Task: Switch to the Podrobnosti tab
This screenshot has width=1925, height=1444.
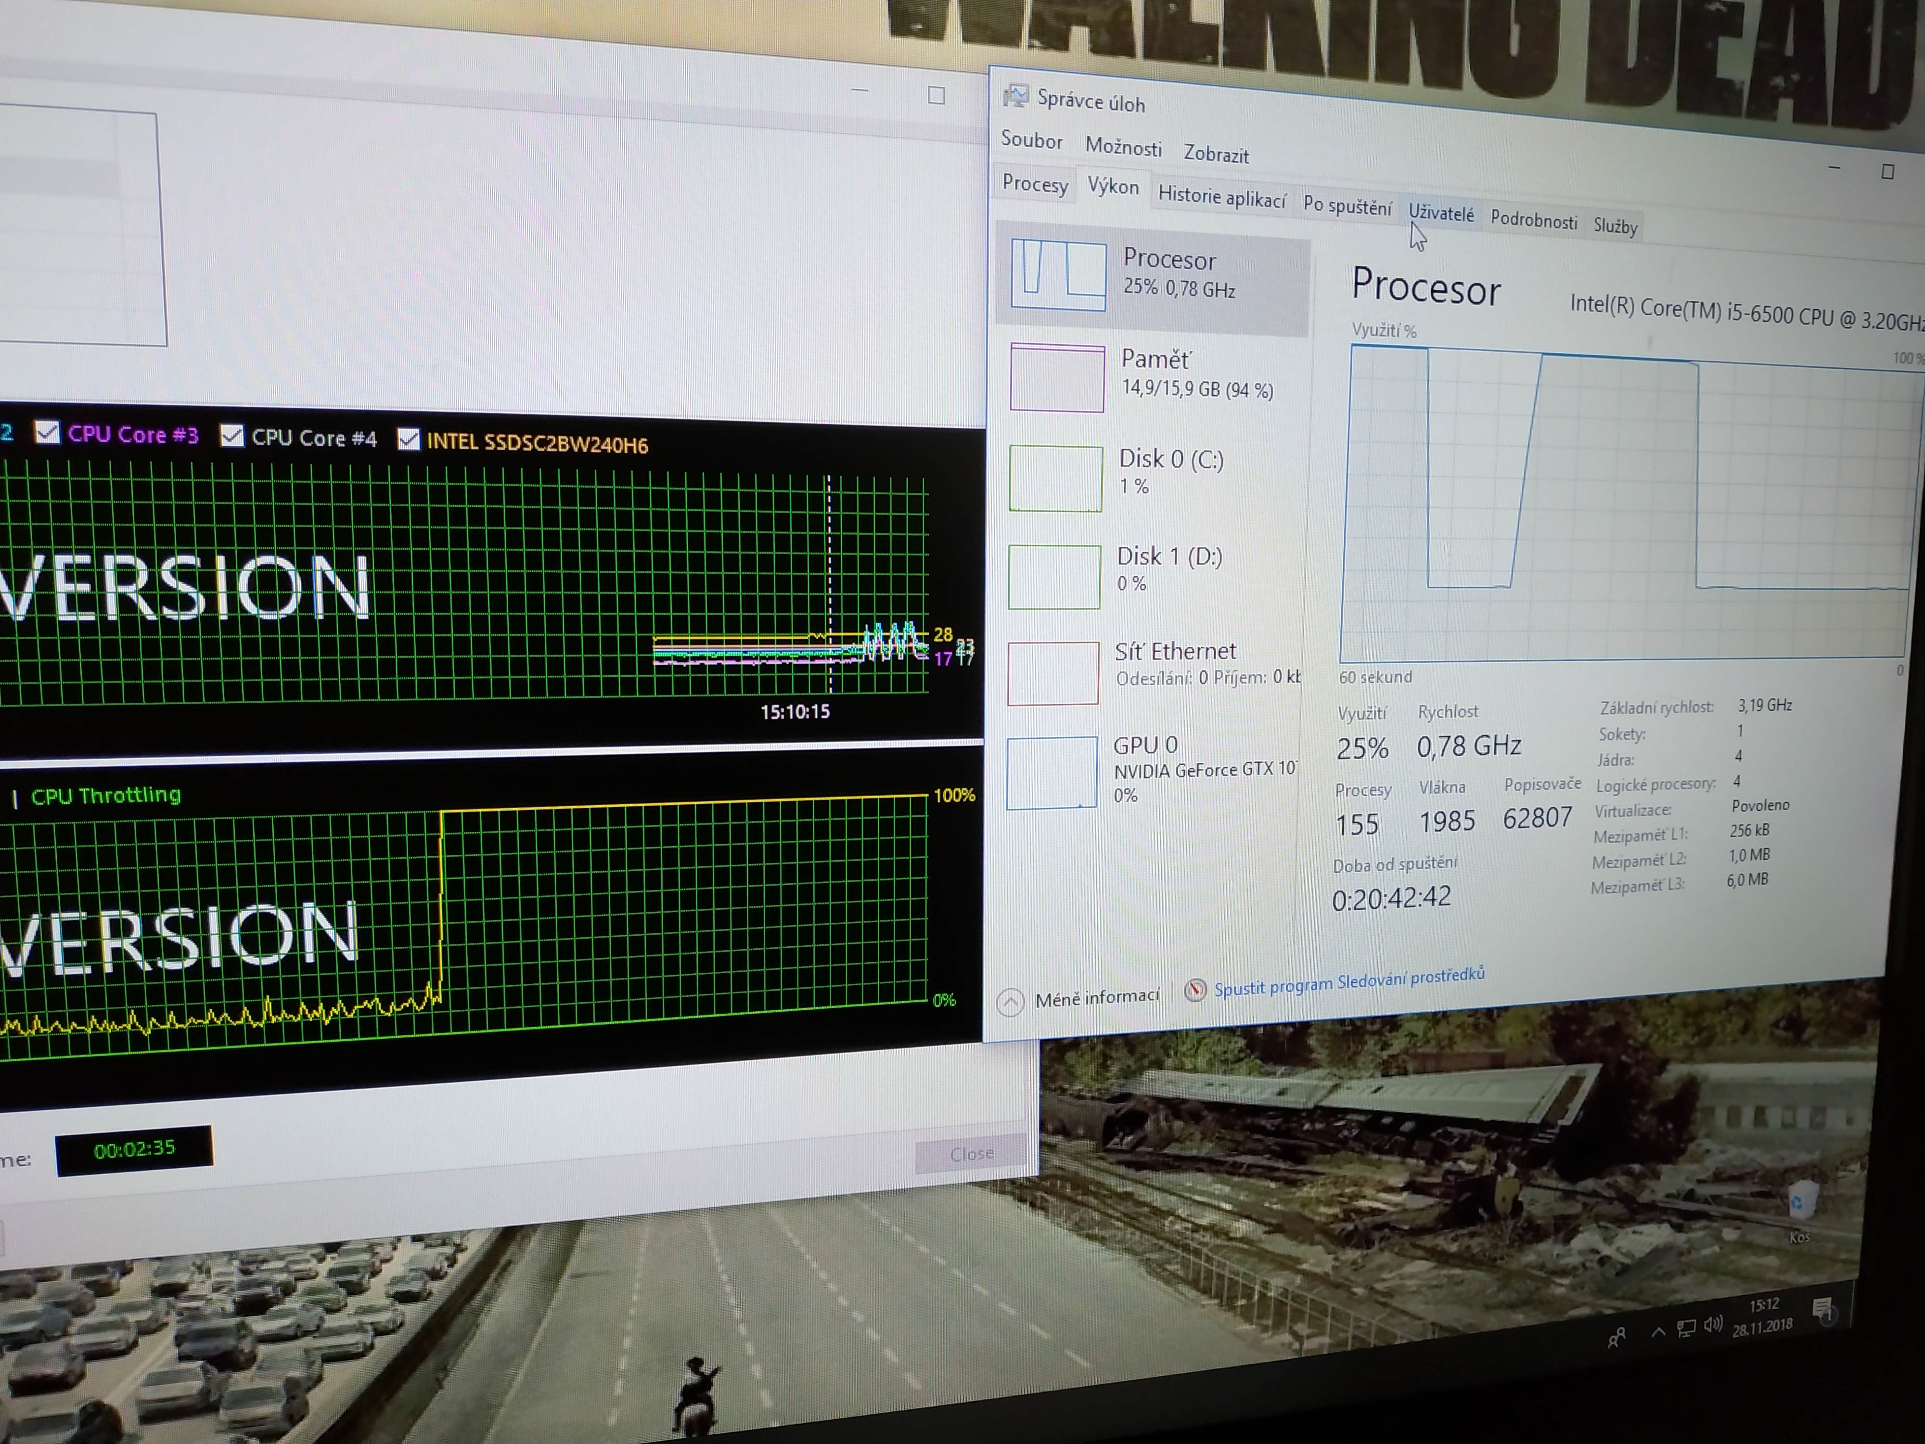Action: click(x=1533, y=219)
